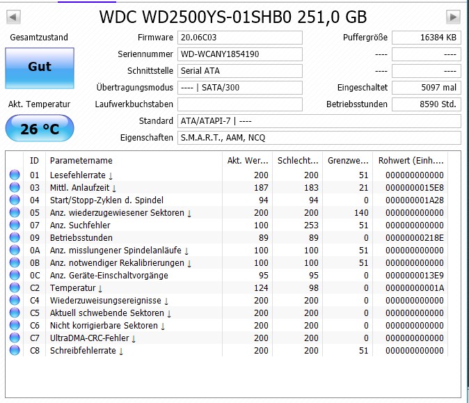Click the 26 °C temperature button
469x403 pixels.
click(40, 128)
